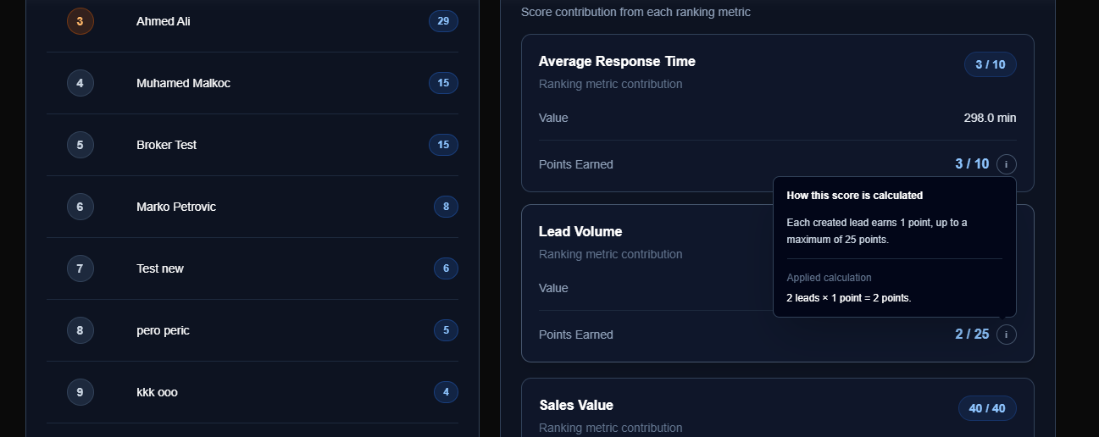Click 3 / 10 badge in Average Response Time card
This screenshot has height=437, width=1099.
click(x=991, y=64)
